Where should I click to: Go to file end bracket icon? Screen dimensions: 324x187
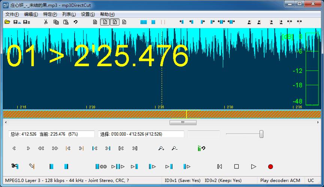tap(135, 148)
